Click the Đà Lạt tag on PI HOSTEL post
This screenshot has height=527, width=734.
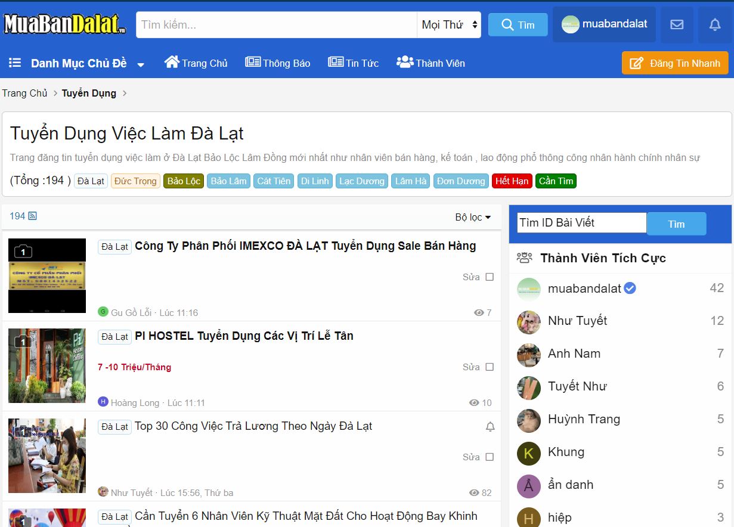pyautogui.click(x=114, y=337)
